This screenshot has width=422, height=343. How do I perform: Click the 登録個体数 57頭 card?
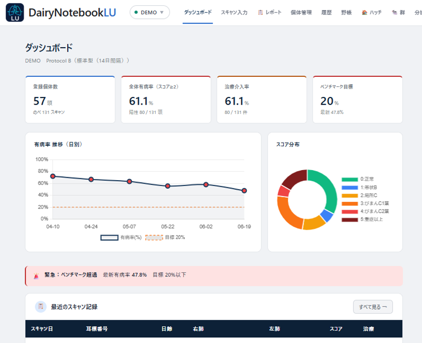click(70, 99)
